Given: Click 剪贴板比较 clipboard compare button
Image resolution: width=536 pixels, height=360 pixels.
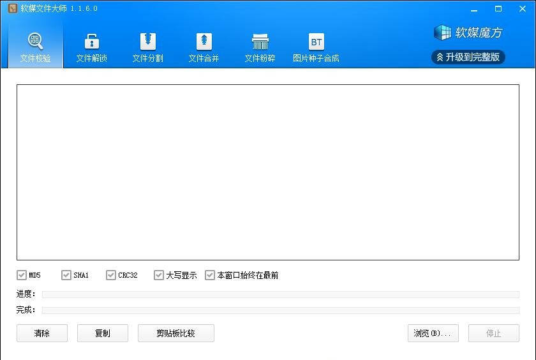Looking at the screenshot, I should 176,333.
